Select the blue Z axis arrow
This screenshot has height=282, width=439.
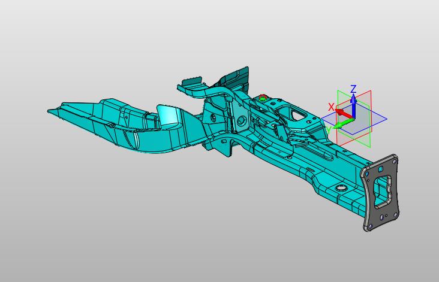[354, 105]
